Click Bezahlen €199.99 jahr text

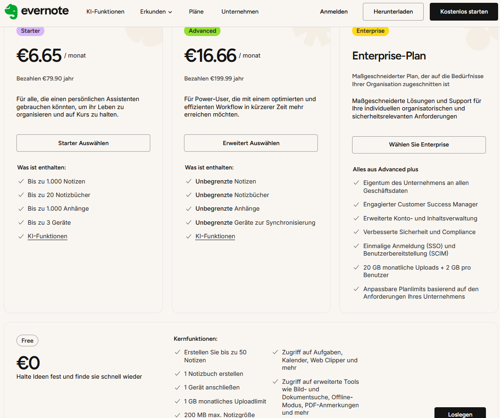(214, 79)
